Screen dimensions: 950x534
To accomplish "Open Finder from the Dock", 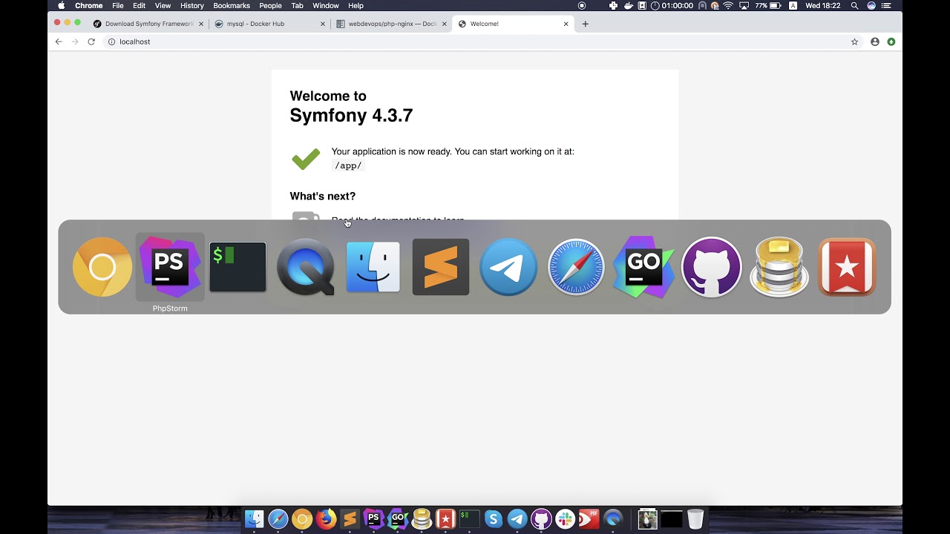I will click(255, 519).
